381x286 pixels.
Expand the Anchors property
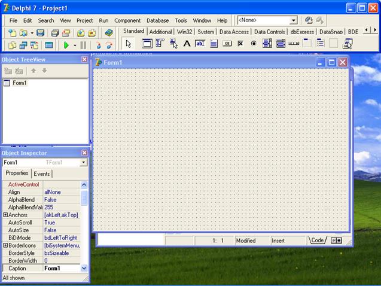pyautogui.click(x=5, y=215)
